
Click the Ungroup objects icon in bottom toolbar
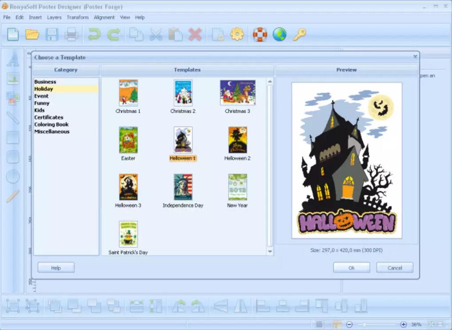(x=32, y=306)
